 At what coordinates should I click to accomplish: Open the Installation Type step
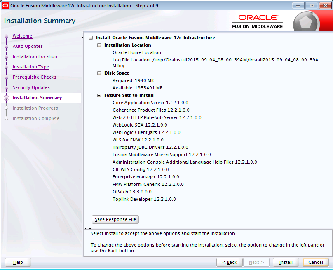(31, 67)
